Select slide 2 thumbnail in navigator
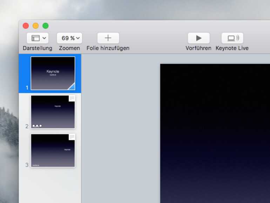Viewport: 270px width, 203px height. tap(53, 112)
